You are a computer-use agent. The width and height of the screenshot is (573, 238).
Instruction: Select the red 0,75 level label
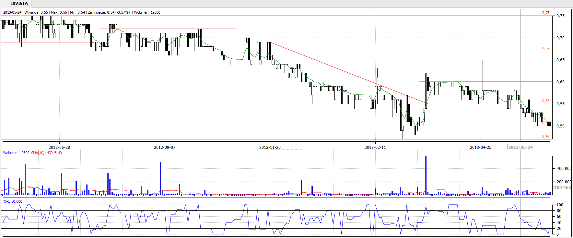pos(546,13)
